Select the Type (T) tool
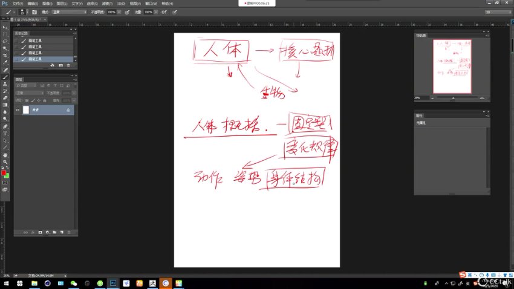Screen dimensions: 514x289 pos(5,133)
